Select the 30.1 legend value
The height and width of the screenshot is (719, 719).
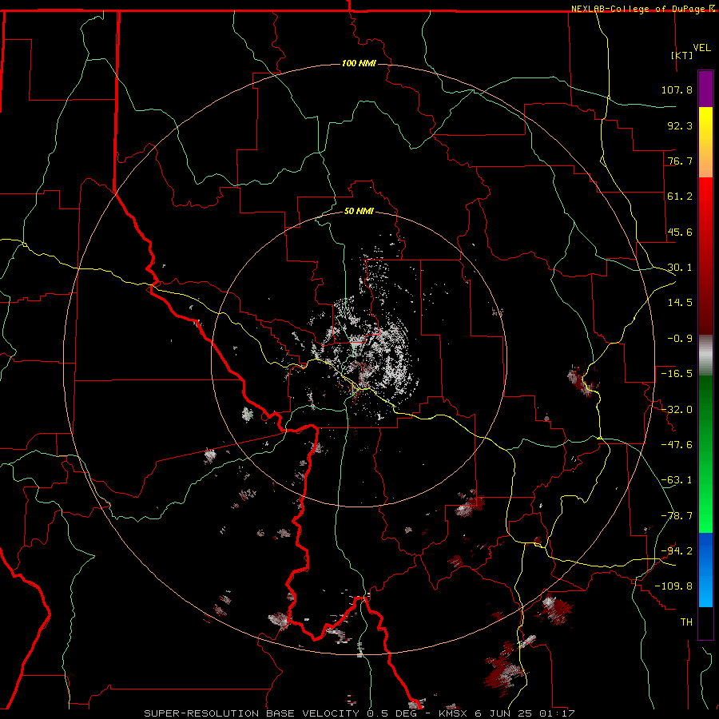[x=680, y=268]
